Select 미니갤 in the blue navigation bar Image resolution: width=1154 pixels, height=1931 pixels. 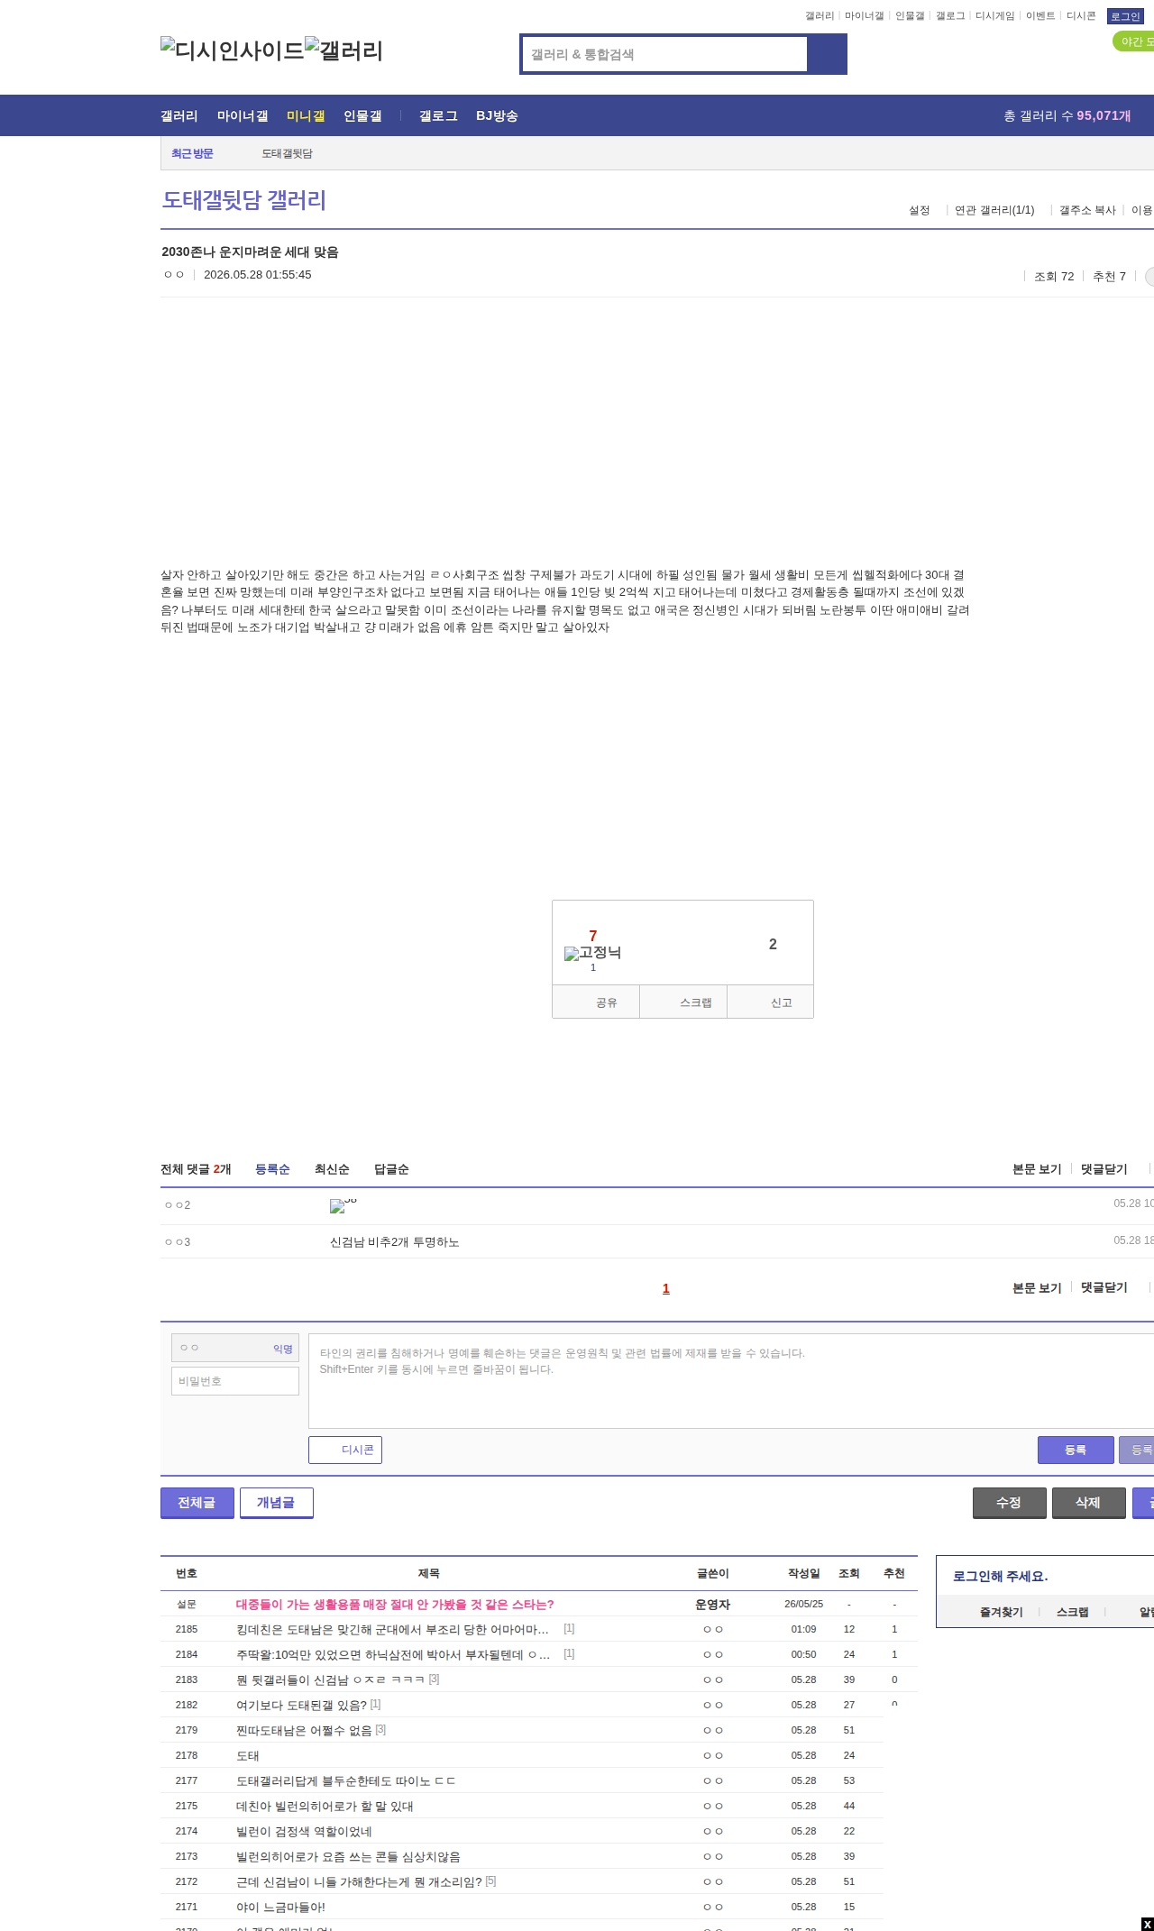[306, 116]
